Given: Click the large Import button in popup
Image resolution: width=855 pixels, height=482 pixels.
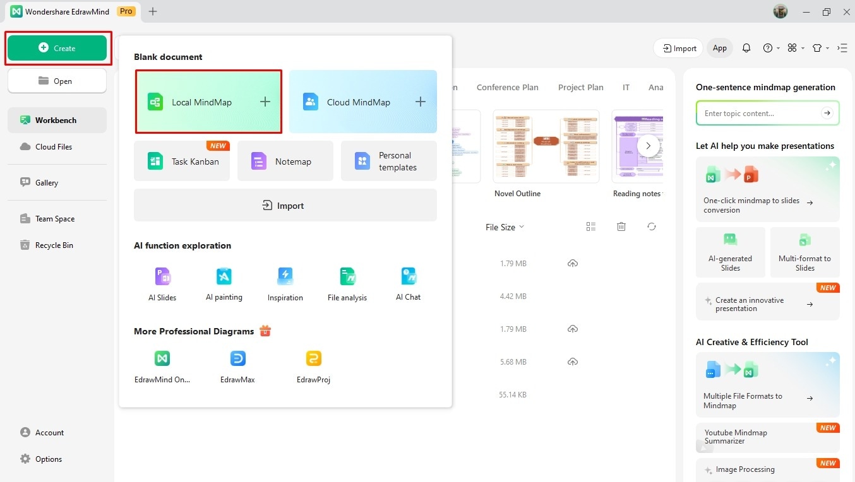Looking at the screenshot, I should coord(285,205).
